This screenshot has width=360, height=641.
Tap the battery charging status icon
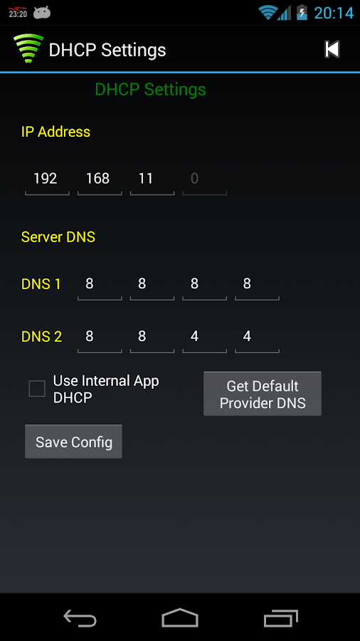point(302,13)
